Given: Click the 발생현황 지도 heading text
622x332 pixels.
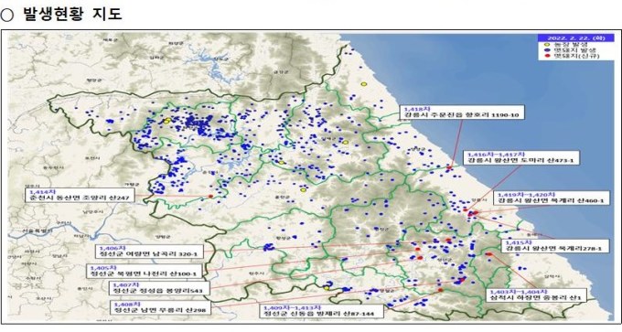Looking at the screenshot, I should (x=72, y=14).
